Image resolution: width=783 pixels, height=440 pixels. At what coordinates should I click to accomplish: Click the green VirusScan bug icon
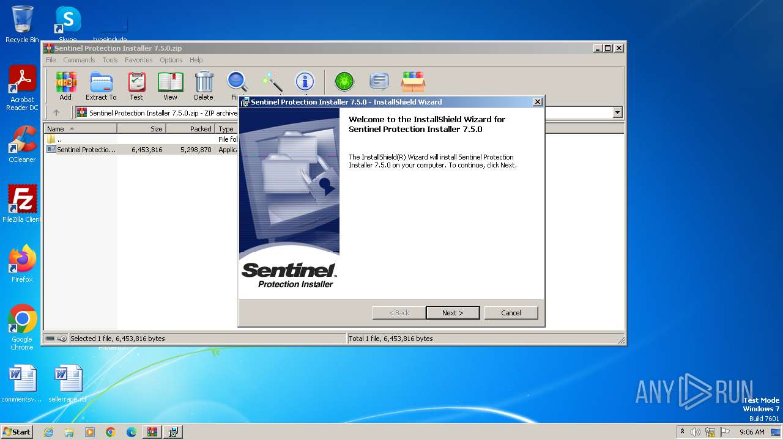pos(344,81)
